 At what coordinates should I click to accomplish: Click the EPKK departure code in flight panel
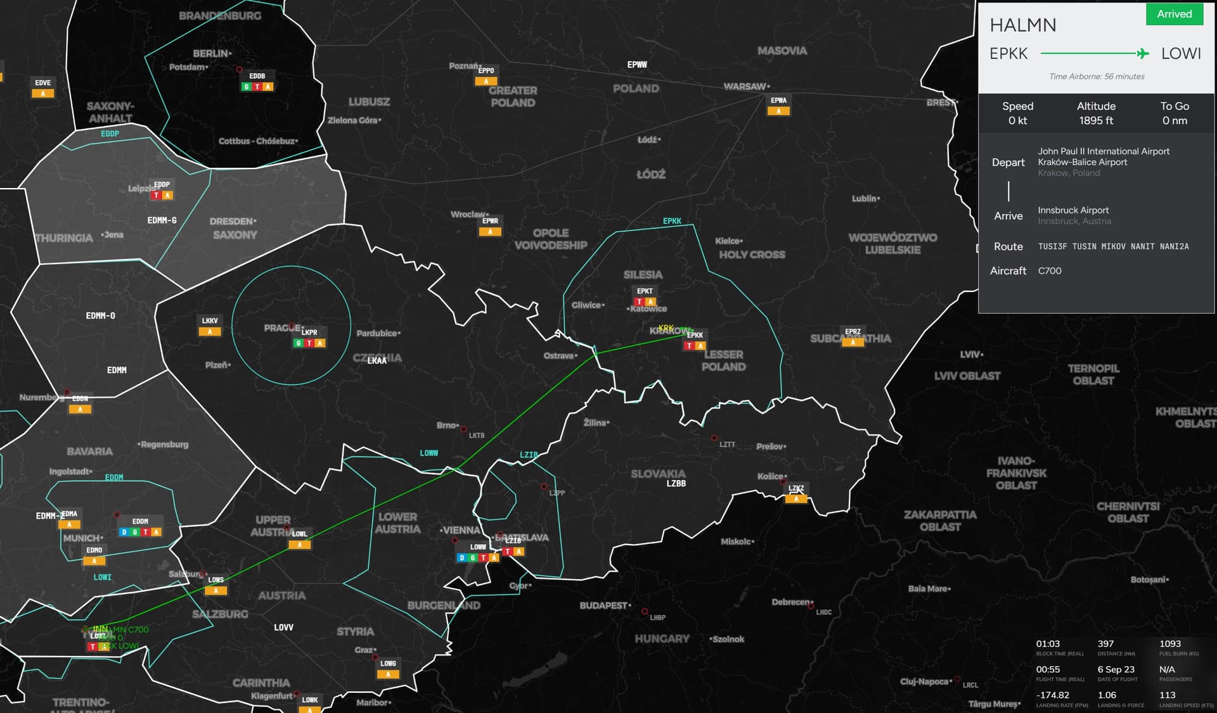(x=1008, y=54)
